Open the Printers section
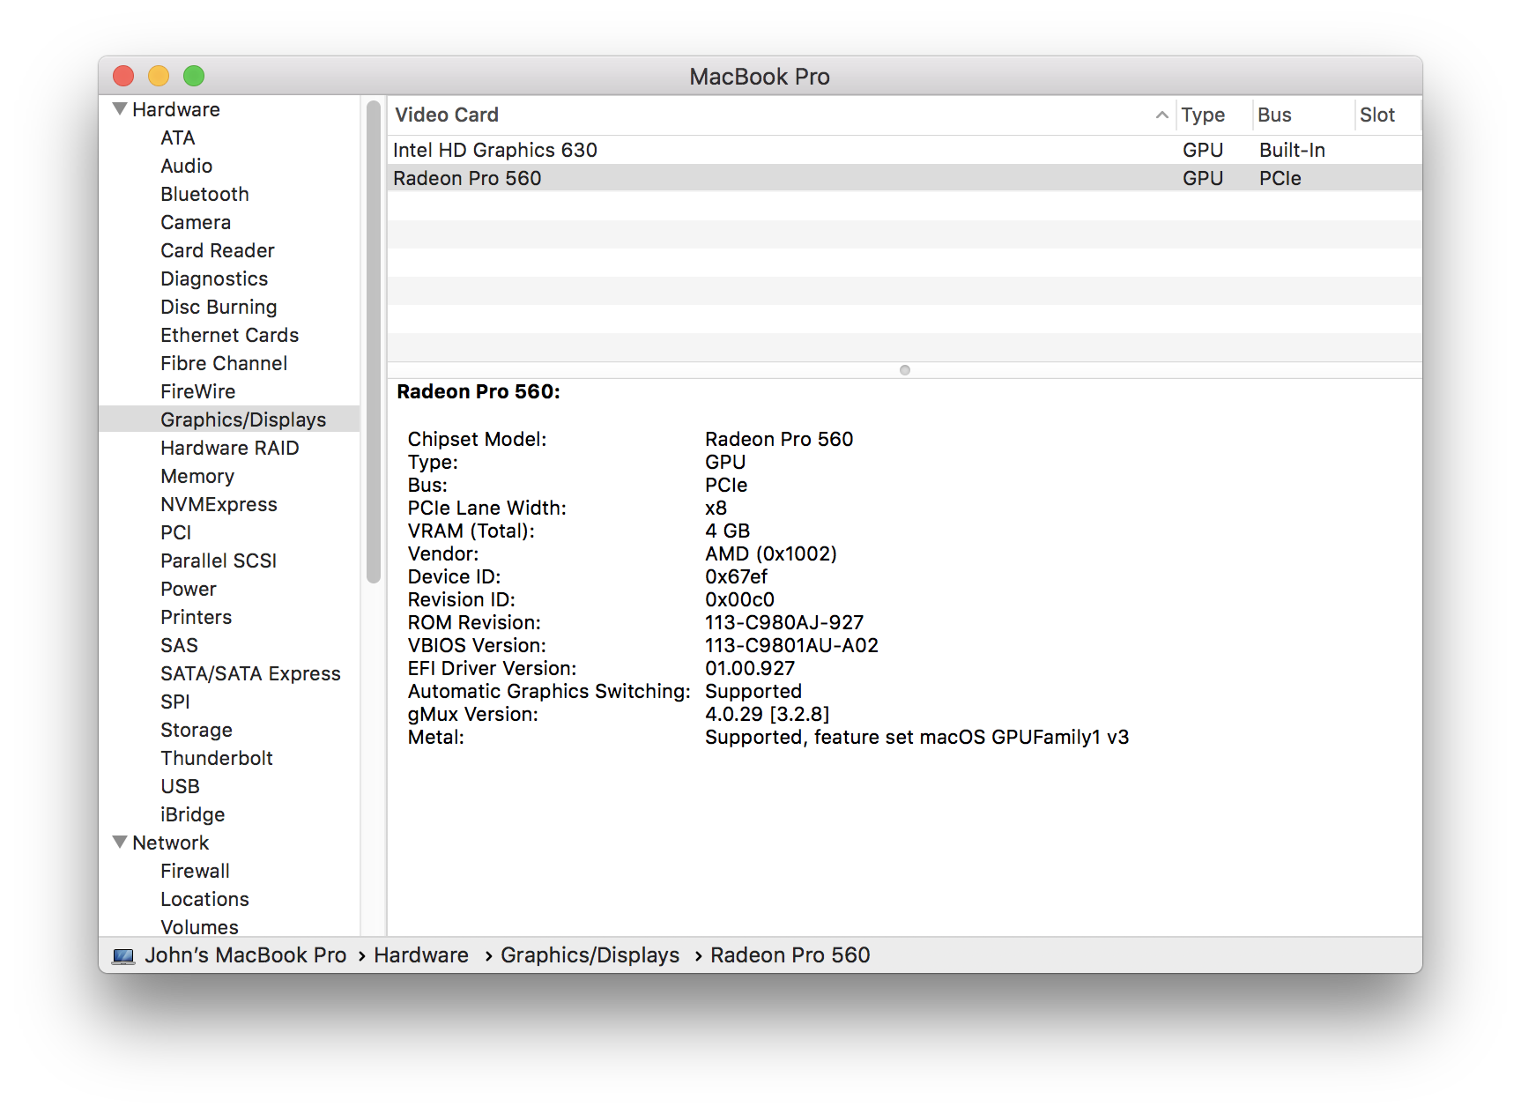The width and height of the screenshot is (1521, 1114). [x=197, y=617]
